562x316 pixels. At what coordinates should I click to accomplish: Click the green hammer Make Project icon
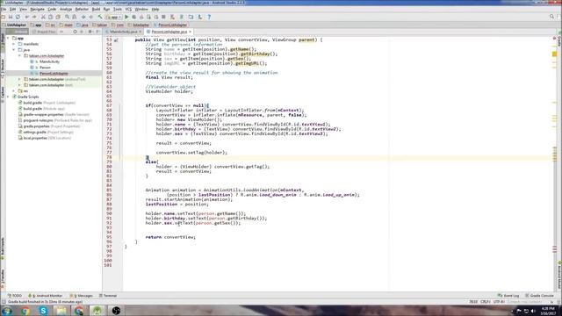(100, 17)
